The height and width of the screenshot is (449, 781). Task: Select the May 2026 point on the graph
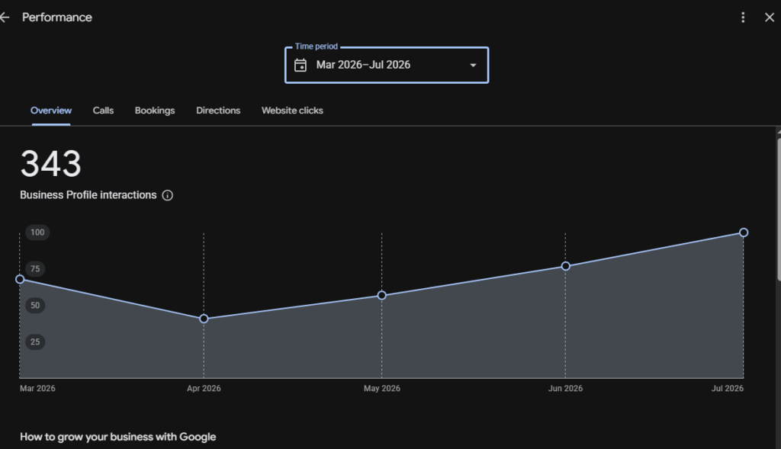(x=381, y=295)
